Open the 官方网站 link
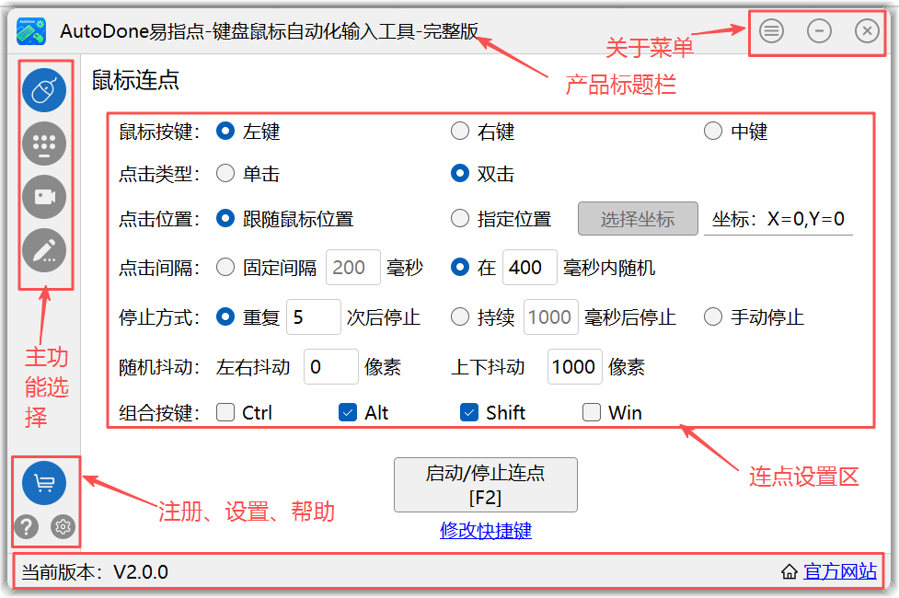Viewport: 899px width, 598px height. click(840, 571)
